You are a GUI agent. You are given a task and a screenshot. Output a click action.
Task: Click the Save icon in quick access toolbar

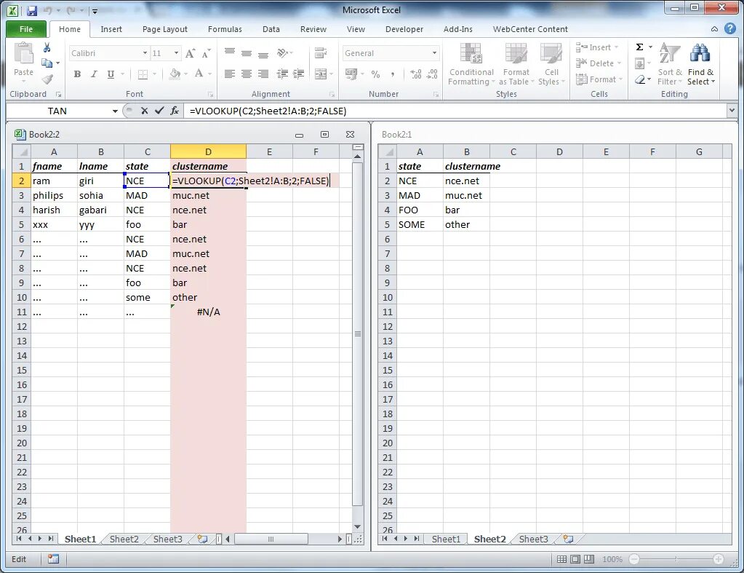click(x=32, y=10)
